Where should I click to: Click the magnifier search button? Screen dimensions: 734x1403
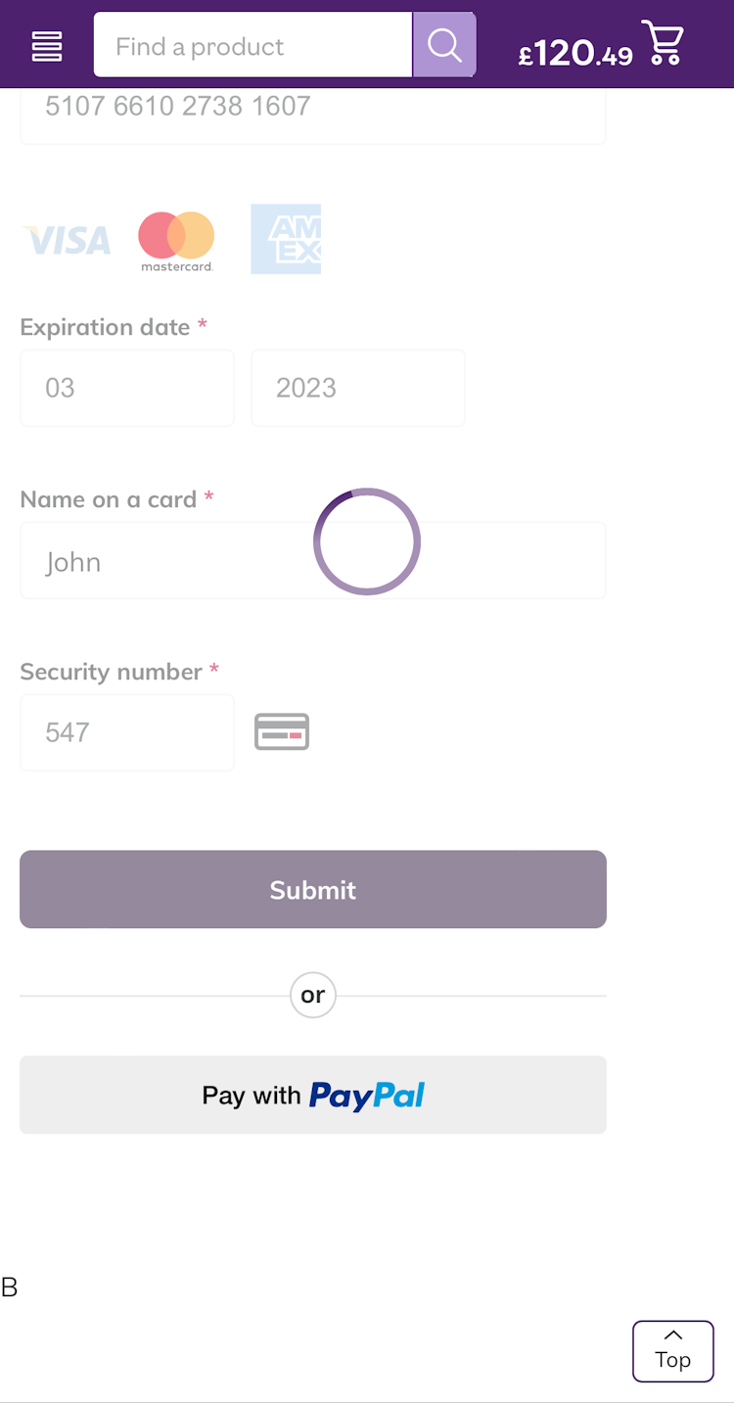pyautogui.click(x=444, y=45)
